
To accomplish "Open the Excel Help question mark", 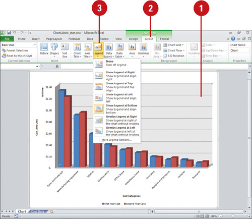I will click(233, 39).
